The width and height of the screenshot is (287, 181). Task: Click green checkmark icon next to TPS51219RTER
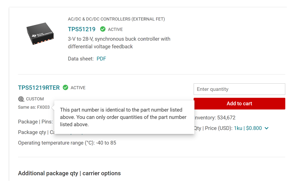pyautogui.click(x=65, y=88)
